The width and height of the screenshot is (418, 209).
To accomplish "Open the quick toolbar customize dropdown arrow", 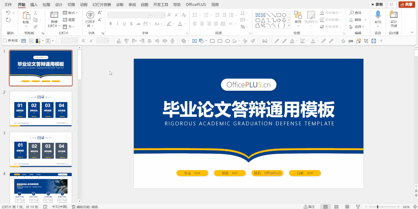I will coord(381,41).
